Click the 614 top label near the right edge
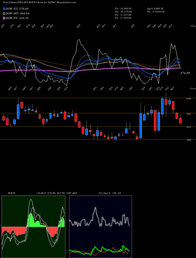 tap(170, 26)
